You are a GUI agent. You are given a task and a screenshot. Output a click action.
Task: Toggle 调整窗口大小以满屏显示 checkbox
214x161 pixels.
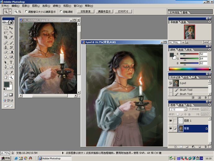pos(26,11)
